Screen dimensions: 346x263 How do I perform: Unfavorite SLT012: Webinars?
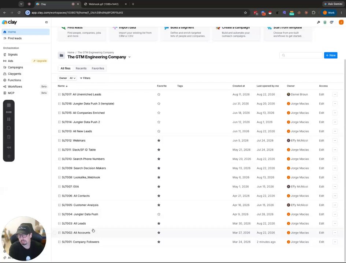(x=159, y=140)
